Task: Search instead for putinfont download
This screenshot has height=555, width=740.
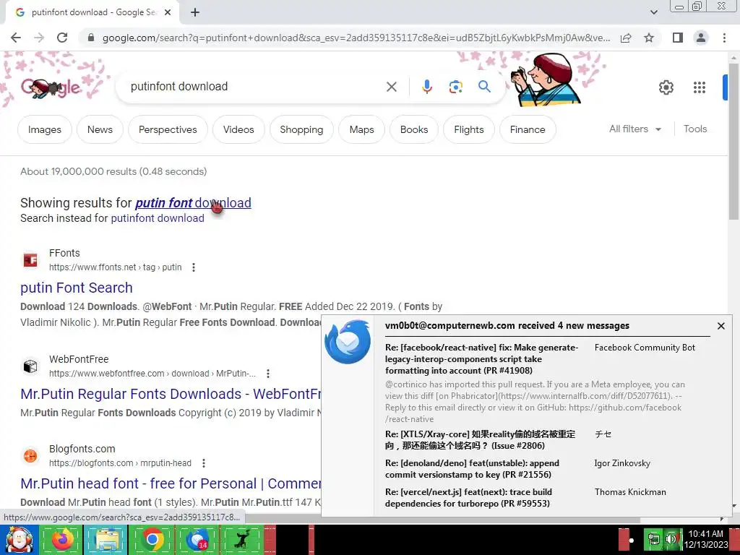Action: (157, 218)
